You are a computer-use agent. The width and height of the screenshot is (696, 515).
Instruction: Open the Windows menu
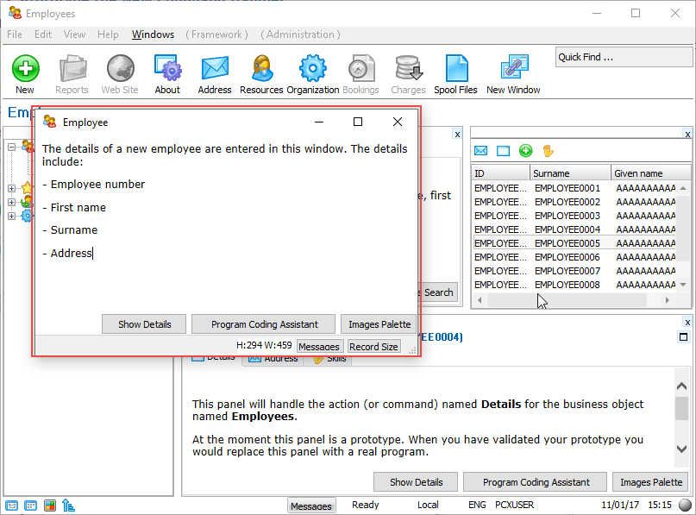pyautogui.click(x=154, y=35)
